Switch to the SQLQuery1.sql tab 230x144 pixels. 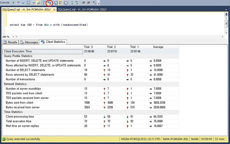point(82,9)
